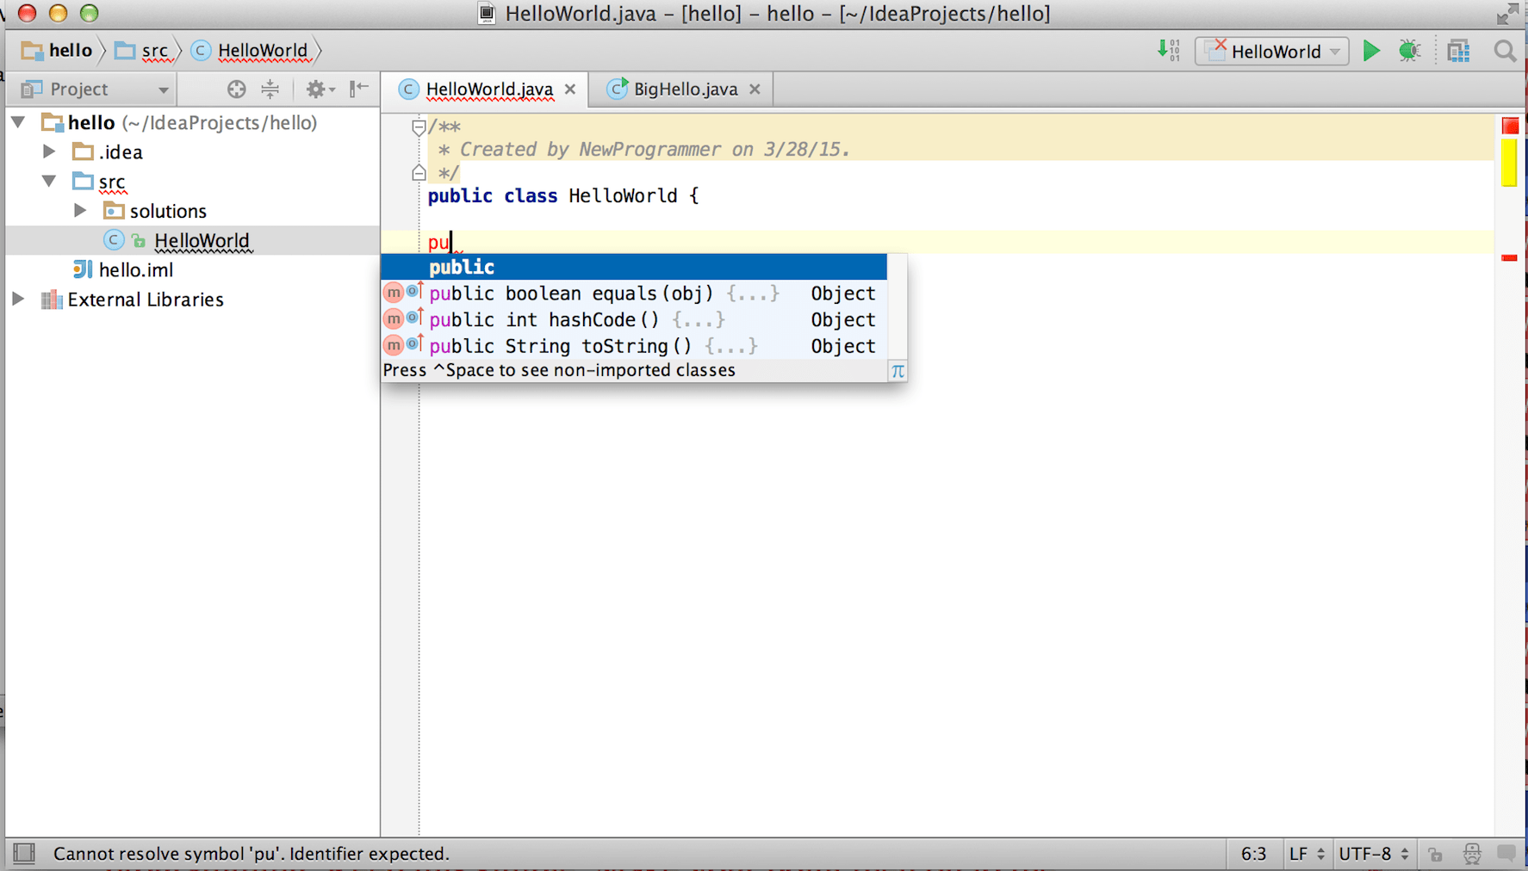Select the src folder in tree
Image resolution: width=1528 pixels, height=871 pixels.
(100, 182)
